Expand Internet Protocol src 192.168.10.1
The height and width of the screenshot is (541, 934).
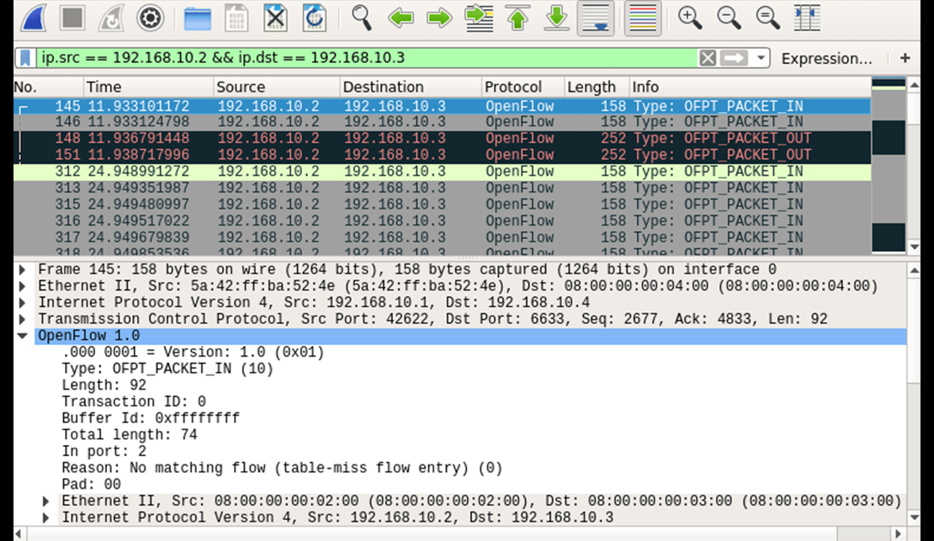tap(23, 303)
